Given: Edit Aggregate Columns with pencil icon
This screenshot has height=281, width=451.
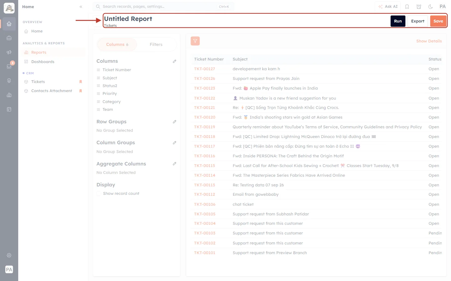Looking at the screenshot, I should [174, 164].
